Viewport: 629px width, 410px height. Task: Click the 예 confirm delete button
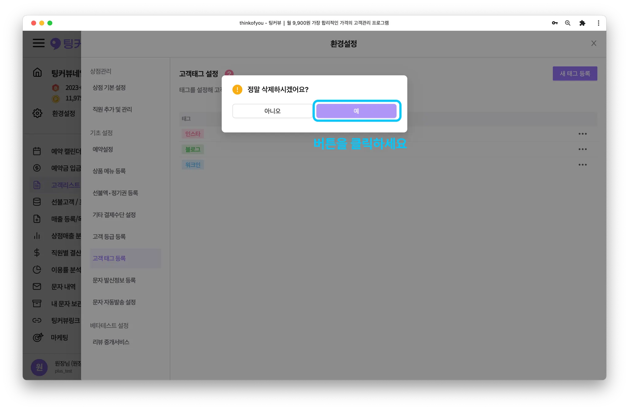coord(356,111)
